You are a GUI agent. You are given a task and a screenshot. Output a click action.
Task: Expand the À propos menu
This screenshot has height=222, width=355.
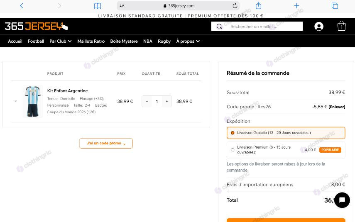[x=188, y=41]
